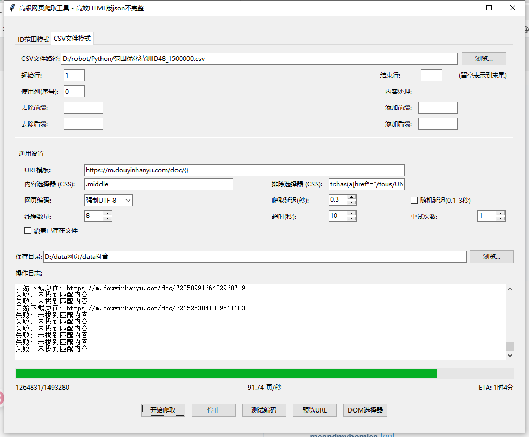529x437 pixels.
Task: Decrease 爬取延迟 with down arrow
Action: pos(351,203)
